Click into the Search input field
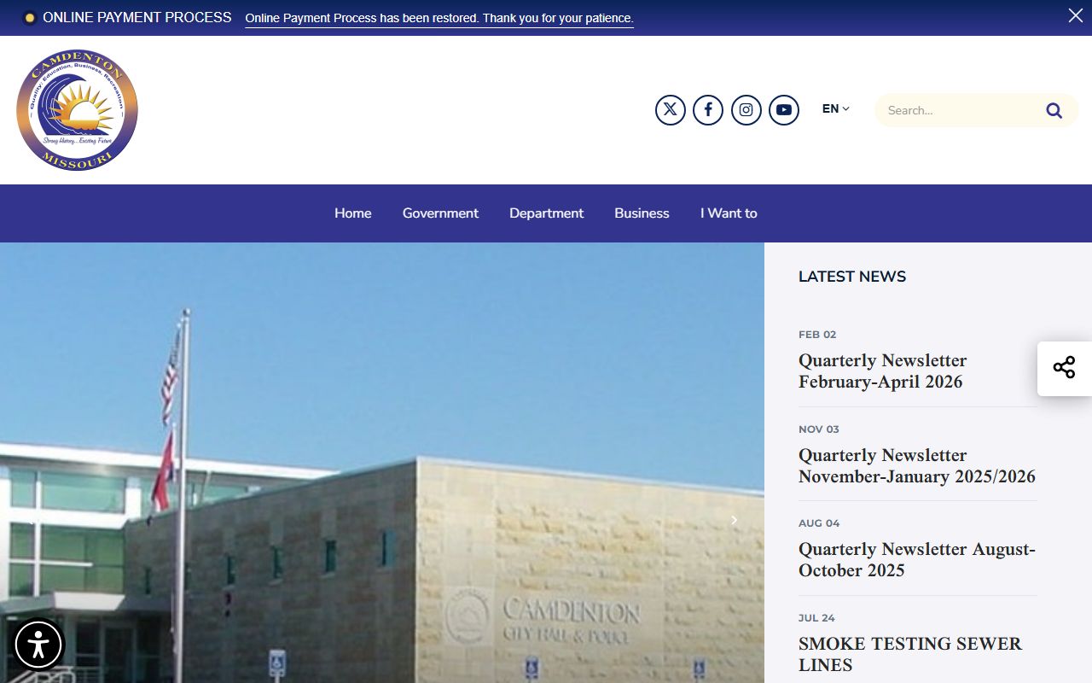Image resolution: width=1092 pixels, height=683 pixels. pyautogui.click(x=960, y=110)
